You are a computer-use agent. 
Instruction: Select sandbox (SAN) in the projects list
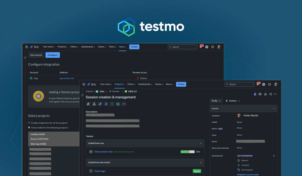[54, 134]
